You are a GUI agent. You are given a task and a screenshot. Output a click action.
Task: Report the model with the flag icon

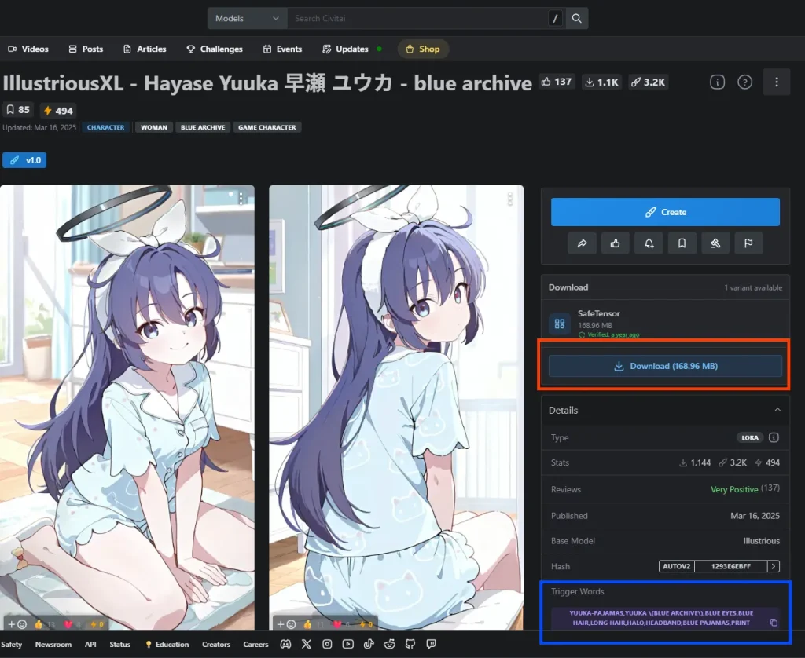click(x=748, y=243)
